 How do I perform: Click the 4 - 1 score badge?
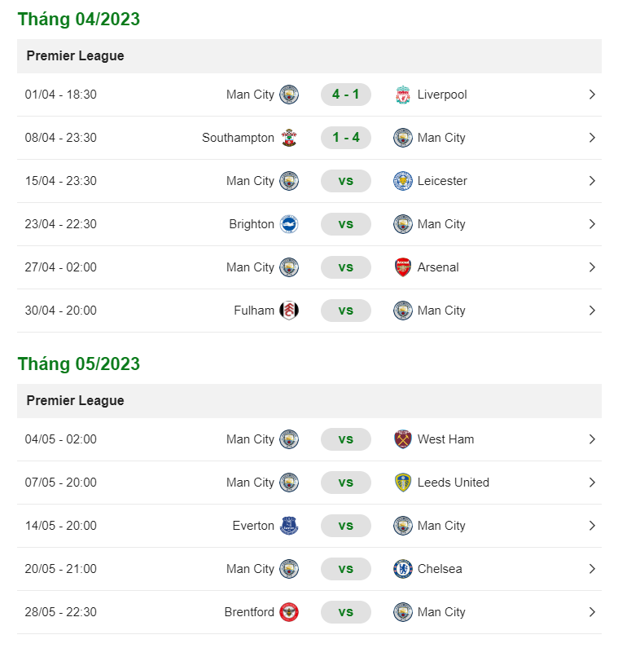[346, 95]
